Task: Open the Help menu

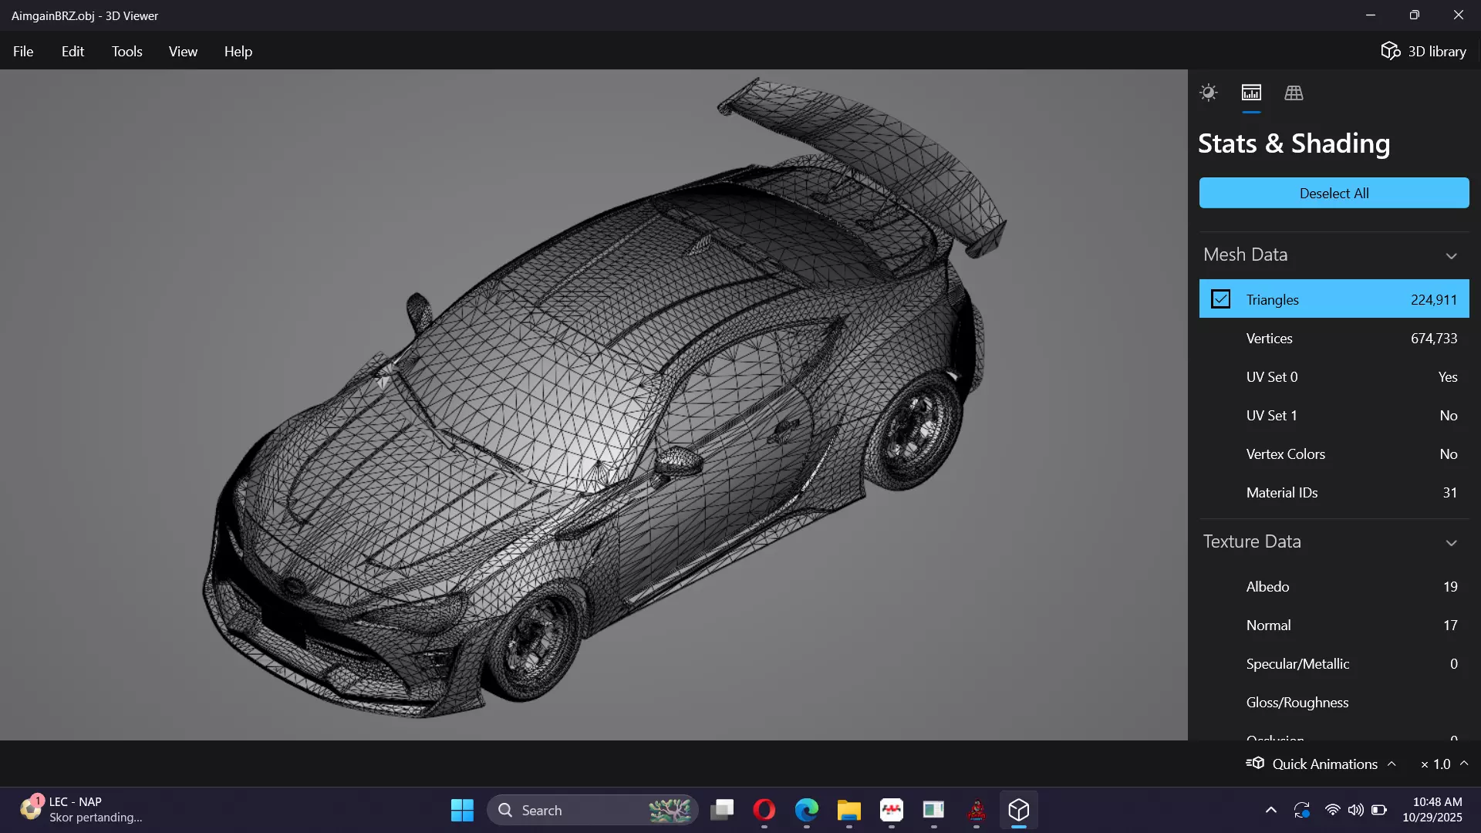Action: pyautogui.click(x=238, y=51)
